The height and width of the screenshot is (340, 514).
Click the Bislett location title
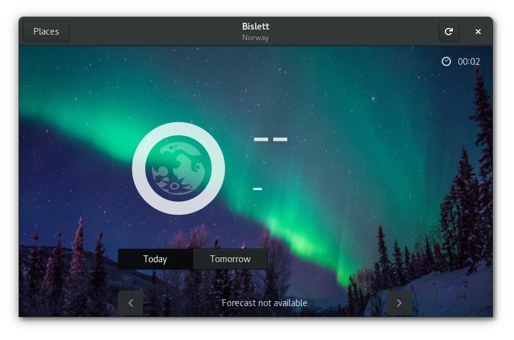coord(256,26)
